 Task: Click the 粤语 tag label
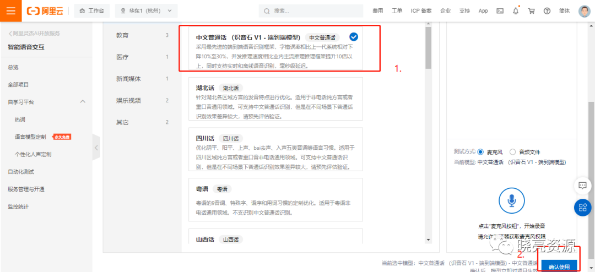tap(222, 188)
